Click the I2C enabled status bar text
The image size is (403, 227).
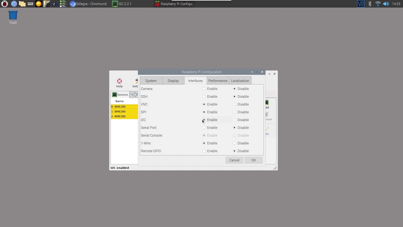pos(120,168)
